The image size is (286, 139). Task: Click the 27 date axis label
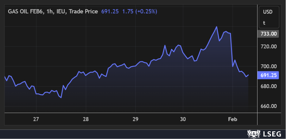(x=36, y=119)
